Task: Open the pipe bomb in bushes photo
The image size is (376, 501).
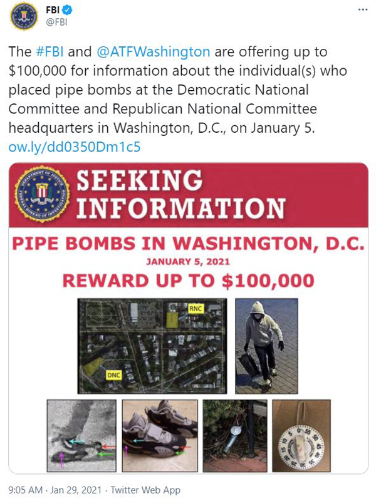Action: click(x=235, y=435)
